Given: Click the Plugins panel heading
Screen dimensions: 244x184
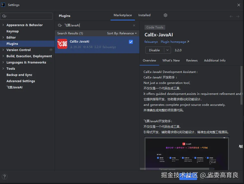Looking at the screenshot, I should point(65,16).
